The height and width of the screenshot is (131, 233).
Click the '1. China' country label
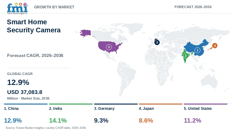coord(11,108)
